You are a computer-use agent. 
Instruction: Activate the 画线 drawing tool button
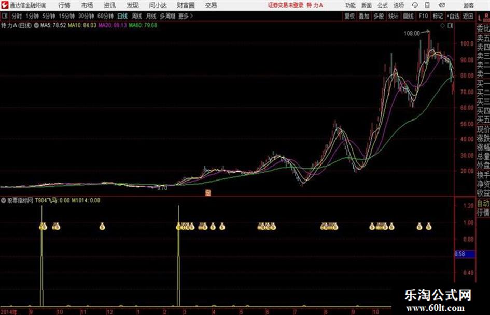click(x=409, y=16)
